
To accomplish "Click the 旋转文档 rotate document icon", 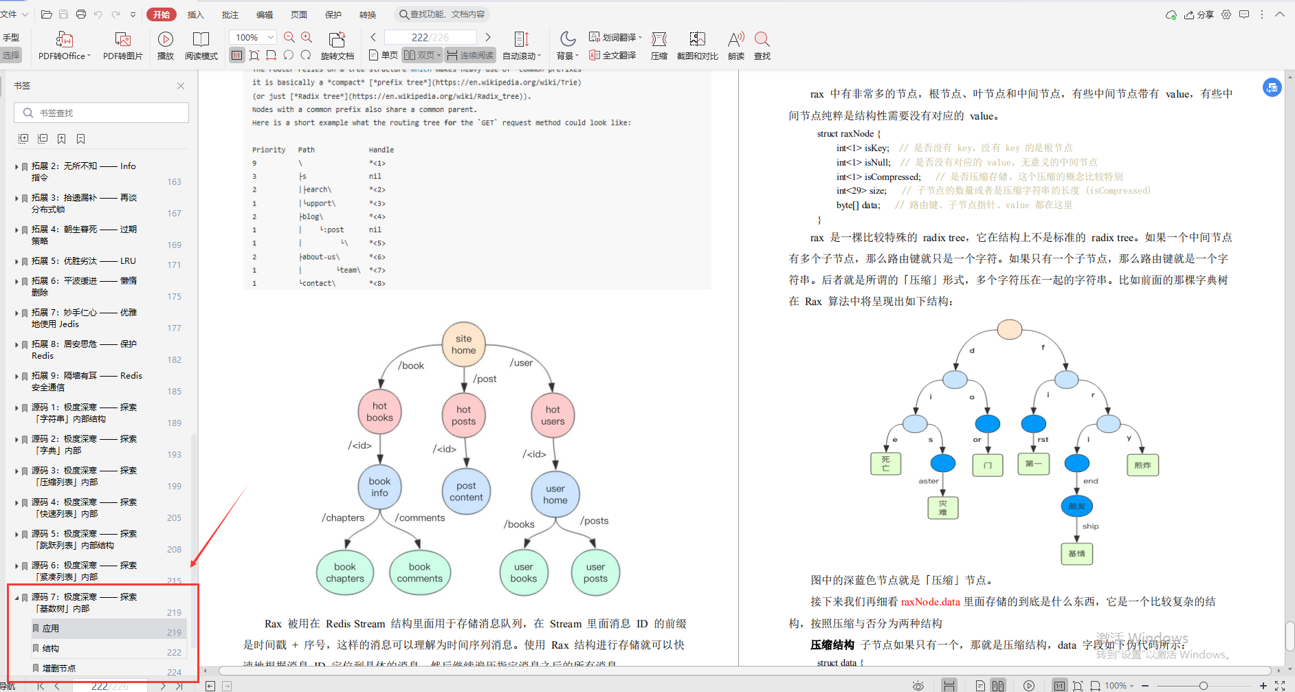I will point(337,39).
